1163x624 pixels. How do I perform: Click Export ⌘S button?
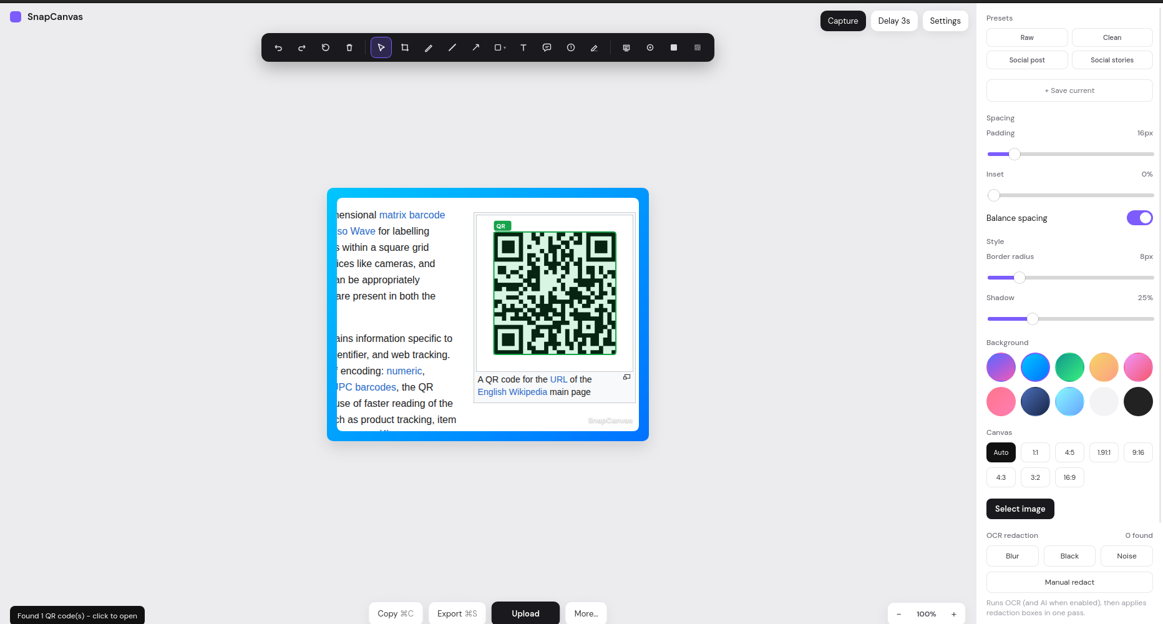(457, 613)
